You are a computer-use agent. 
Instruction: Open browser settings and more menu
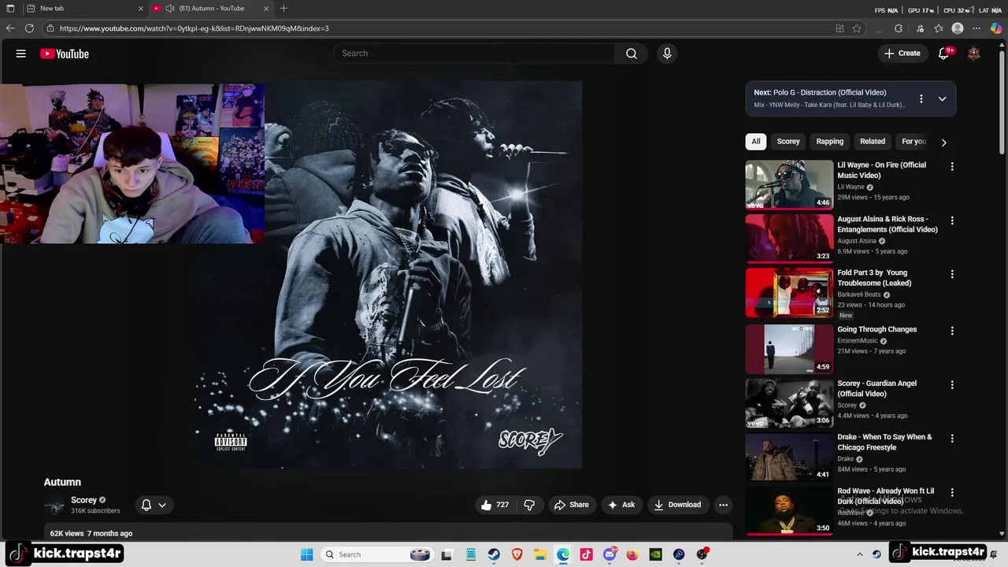[x=976, y=28]
